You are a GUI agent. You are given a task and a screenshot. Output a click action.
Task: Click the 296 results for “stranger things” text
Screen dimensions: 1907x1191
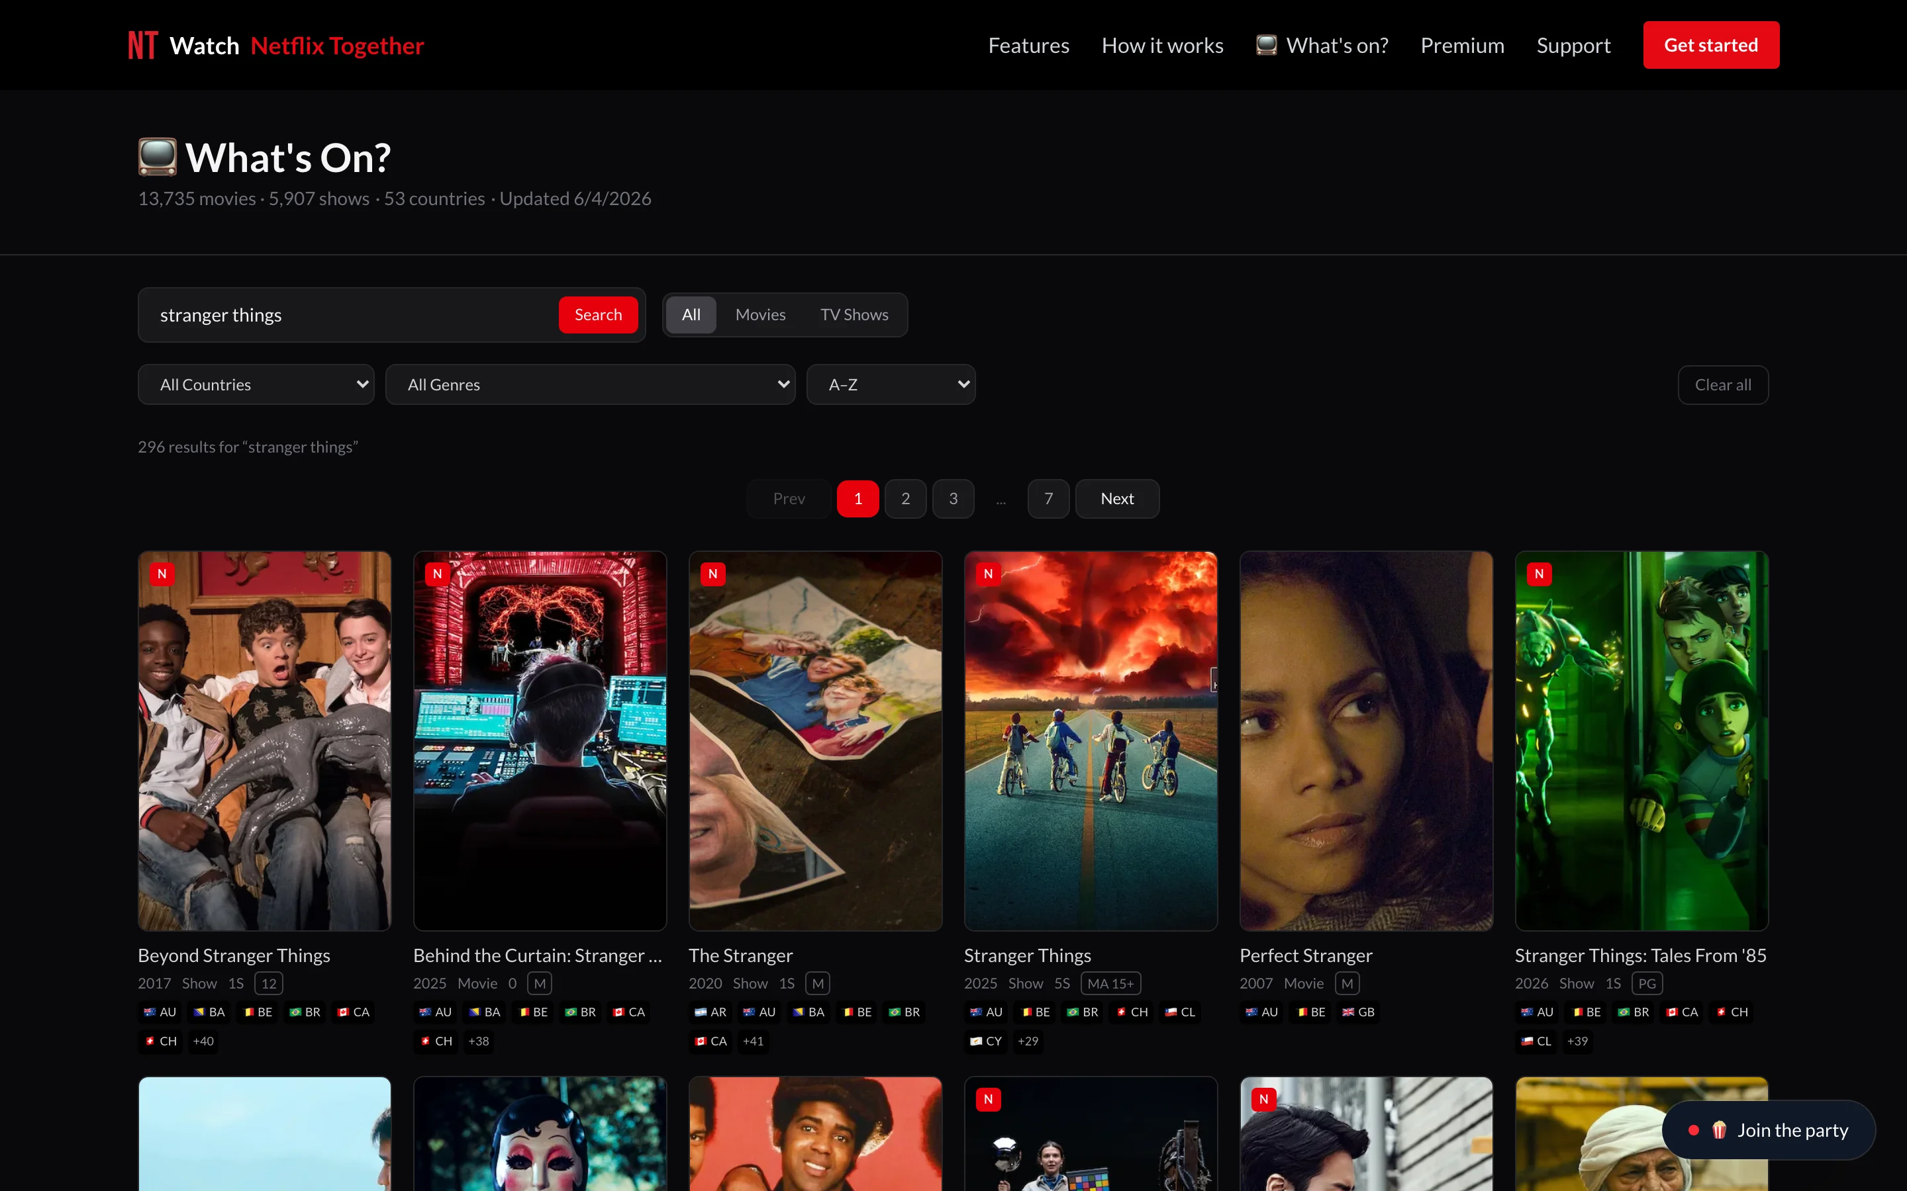pyautogui.click(x=248, y=447)
